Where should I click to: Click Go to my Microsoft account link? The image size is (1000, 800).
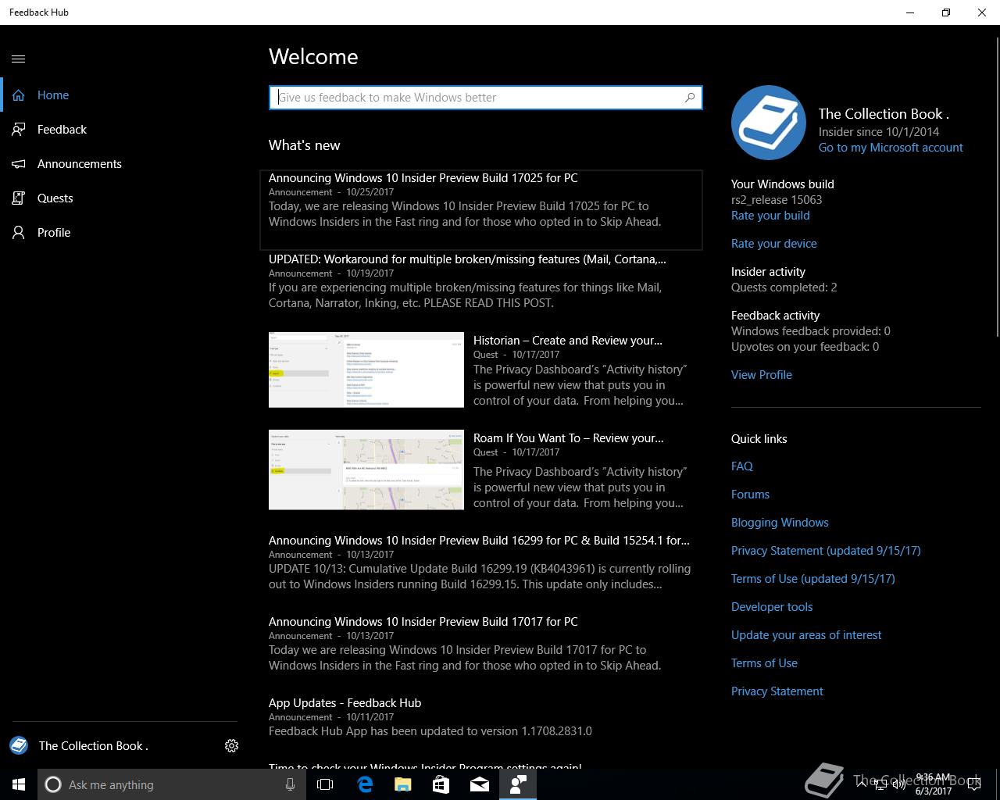point(891,148)
